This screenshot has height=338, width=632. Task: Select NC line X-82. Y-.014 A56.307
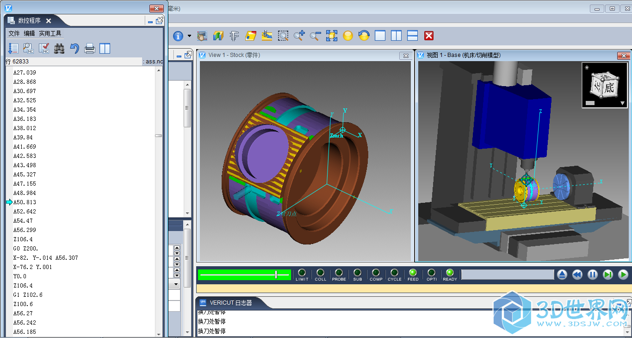point(46,258)
